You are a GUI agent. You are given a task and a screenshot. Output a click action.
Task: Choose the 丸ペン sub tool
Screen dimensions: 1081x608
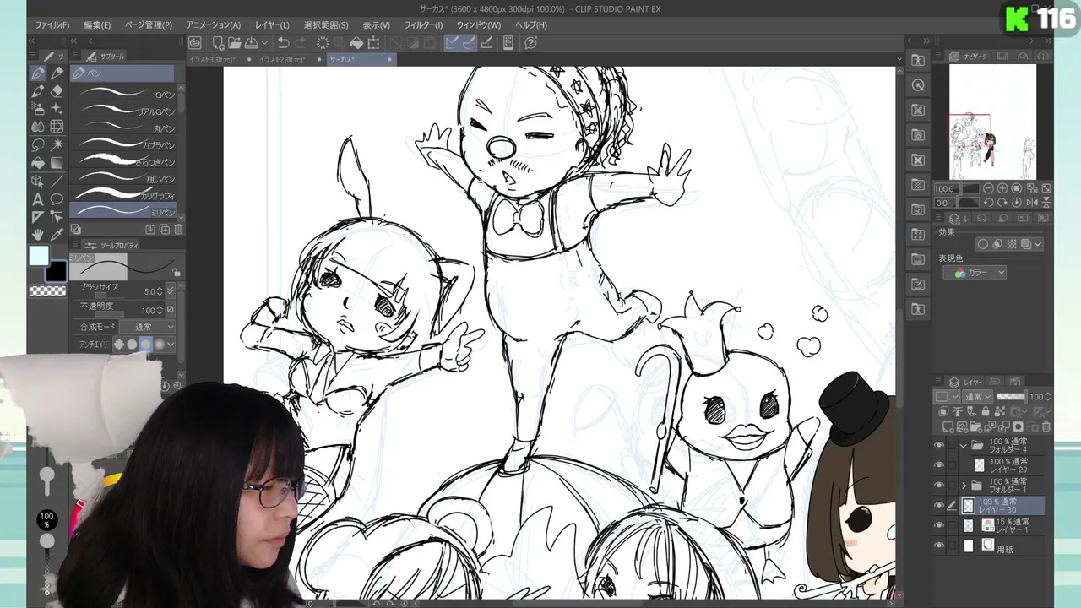tap(125, 127)
